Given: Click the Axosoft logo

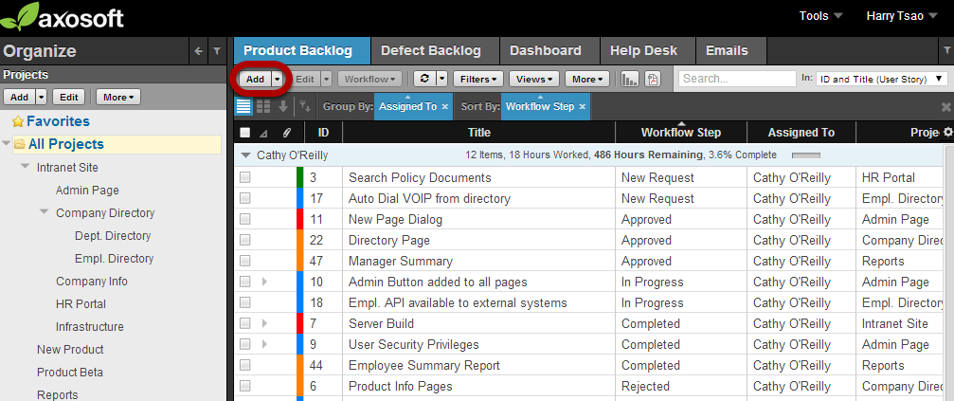Looking at the screenshot, I should (x=63, y=17).
